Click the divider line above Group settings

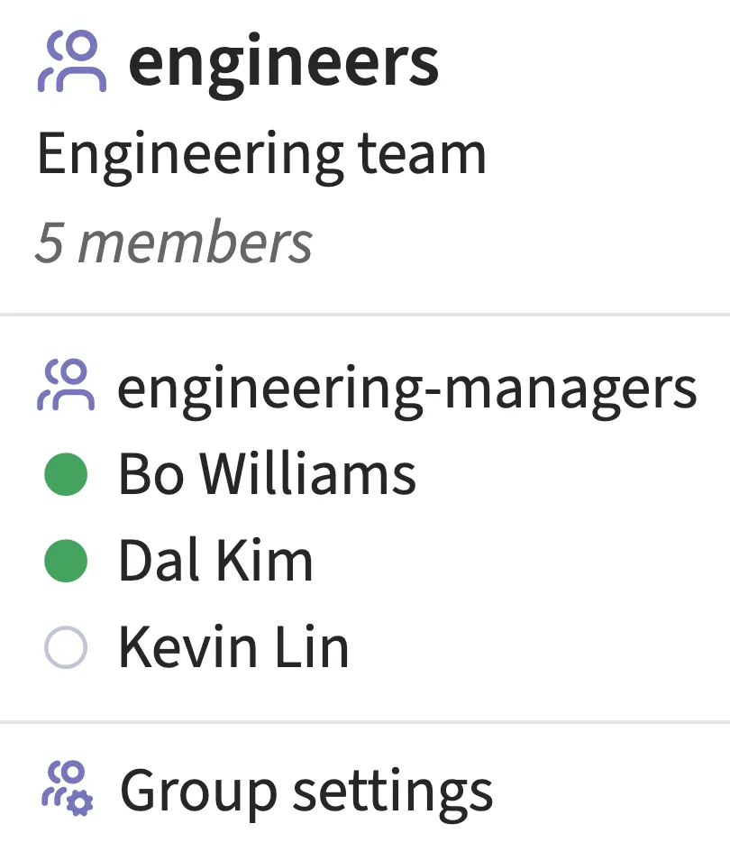tap(365, 722)
